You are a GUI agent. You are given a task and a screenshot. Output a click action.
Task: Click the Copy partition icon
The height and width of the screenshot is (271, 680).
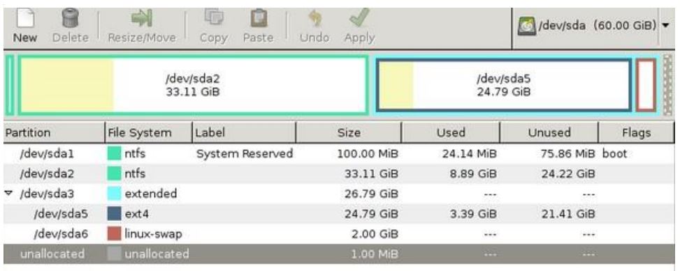[x=213, y=18]
